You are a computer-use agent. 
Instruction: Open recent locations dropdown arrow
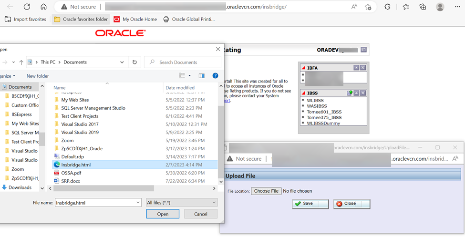click(13, 62)
